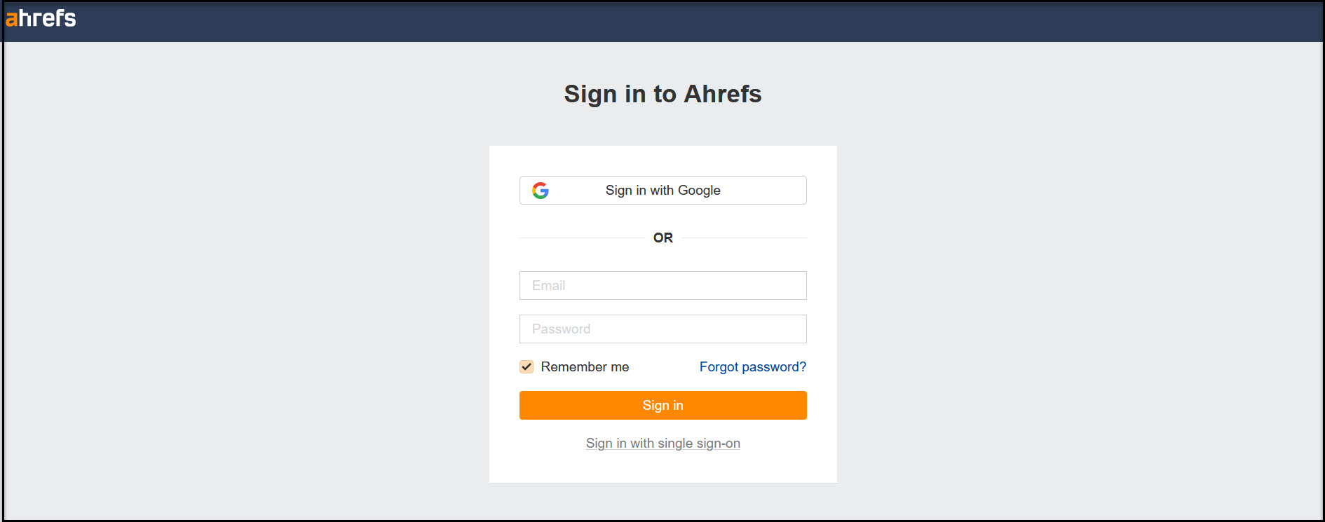Open the Forgot password? link
The width and height of the screenshot is (1325, 522).
[x=752, y=367]
